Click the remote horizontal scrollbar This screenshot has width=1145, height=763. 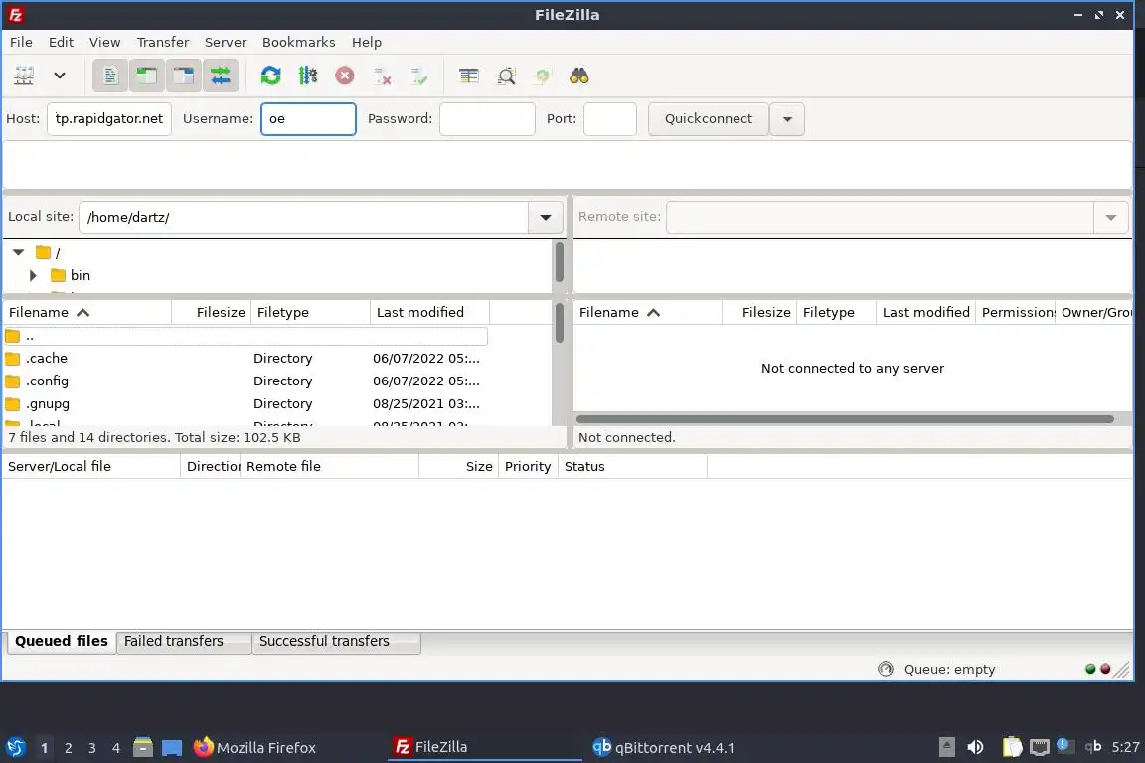(x=845, y=419)
